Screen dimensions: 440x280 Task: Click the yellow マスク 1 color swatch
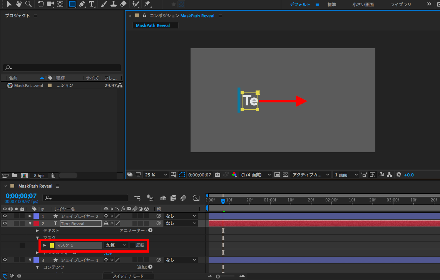(x=52, y=245)
